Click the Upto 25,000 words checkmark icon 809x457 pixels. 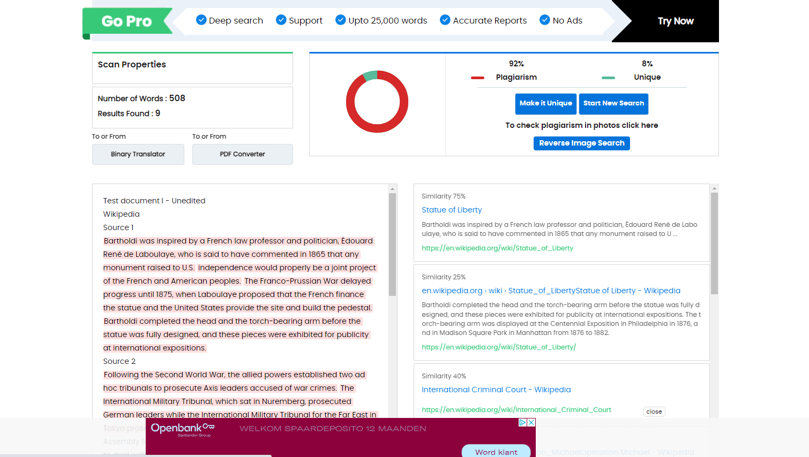coord(341,20)
